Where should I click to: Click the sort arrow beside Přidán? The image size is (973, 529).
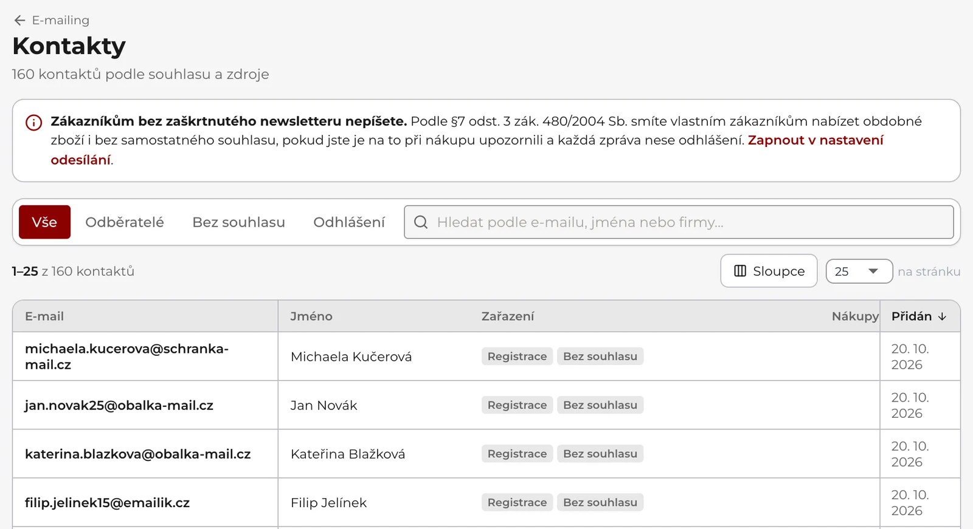942,316
